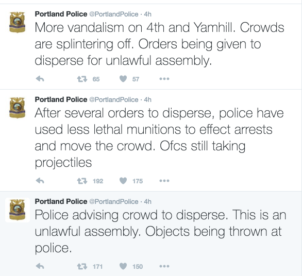Retweet the tweet with 171 retweets

pos(82,267)
